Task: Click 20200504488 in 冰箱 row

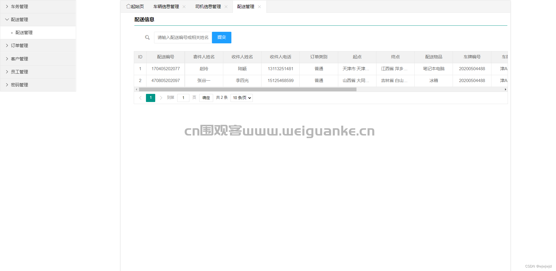Action: [x=472, y=81]
